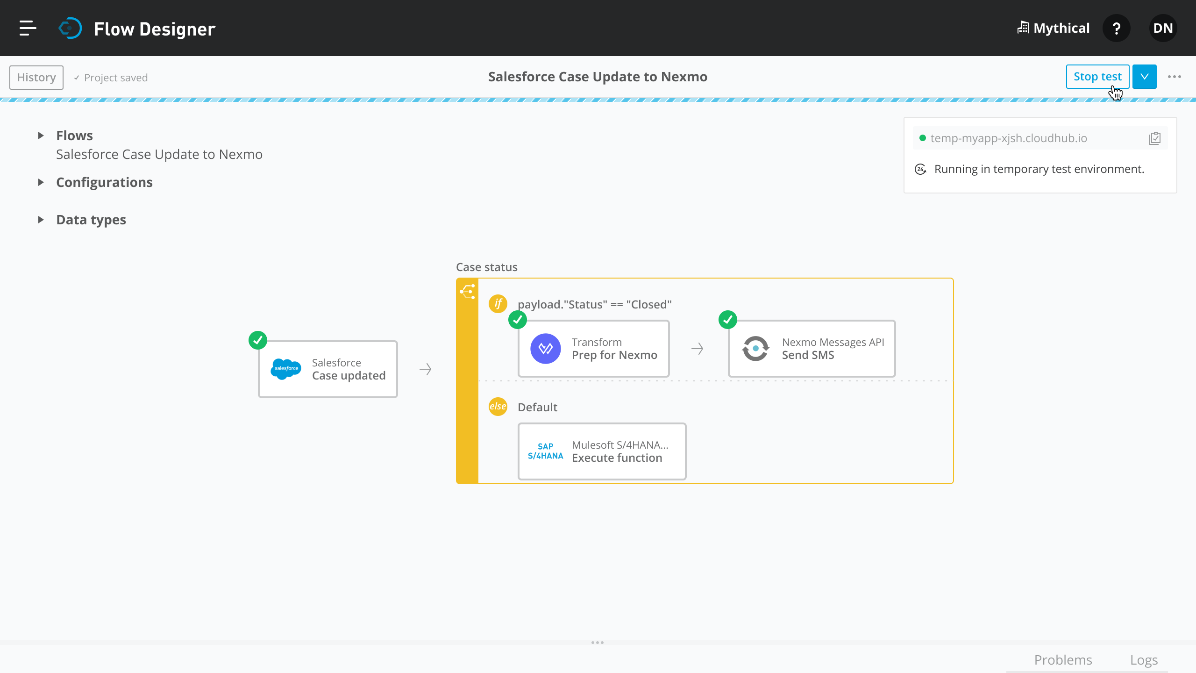Viewport: 1196px width, 673px height.
Task: Click the Stop test button
Action: (x=1097, y=77)
